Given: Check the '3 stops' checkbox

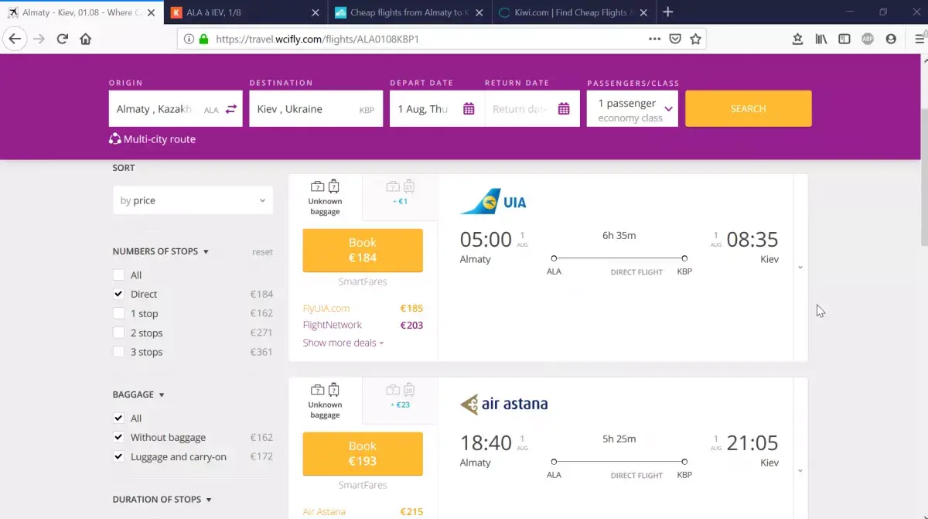Looking at the screenshot, I should click(x=118, y=352).
